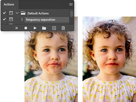The image size is (136, 102).
Task: Toggle dialog box for frequency separation
Action: [x=11, y=19]
